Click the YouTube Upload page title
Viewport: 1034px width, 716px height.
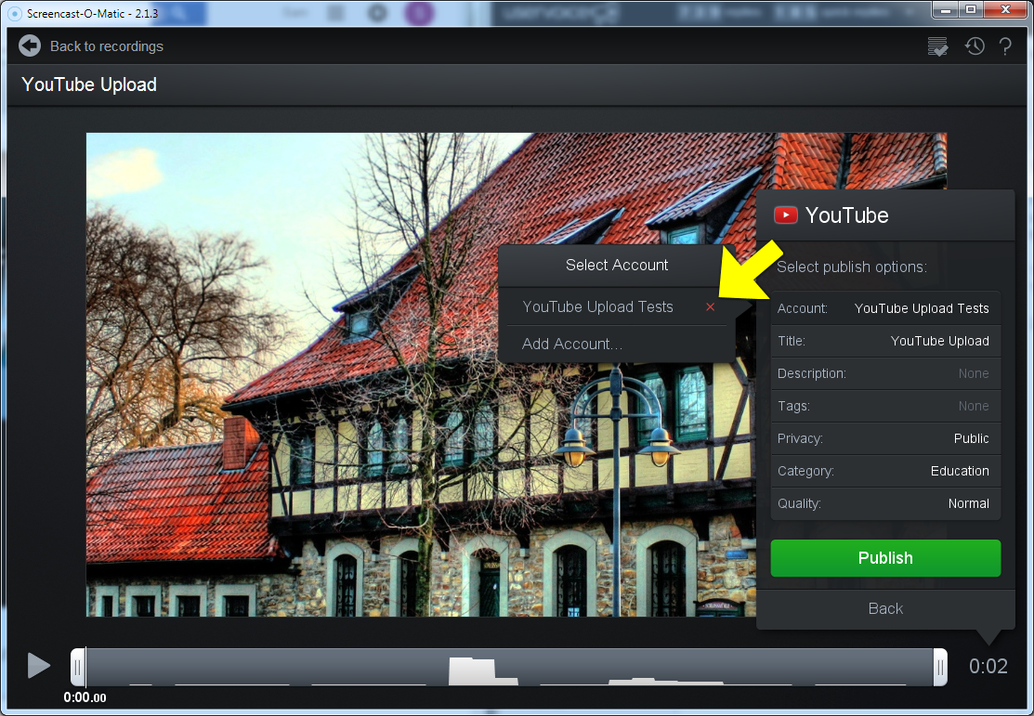click(x=89, y=85)
